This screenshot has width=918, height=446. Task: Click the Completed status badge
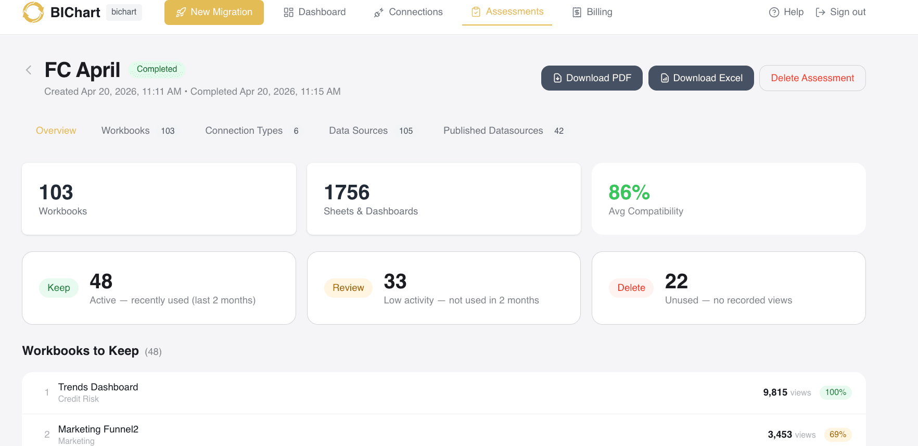click(157, 69)
